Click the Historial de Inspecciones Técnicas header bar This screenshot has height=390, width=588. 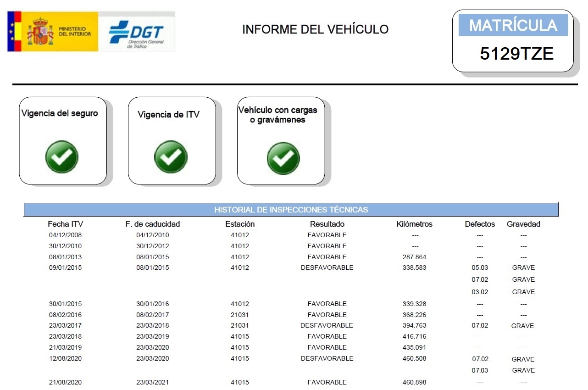pyautogui.click(x=291, y=210)
